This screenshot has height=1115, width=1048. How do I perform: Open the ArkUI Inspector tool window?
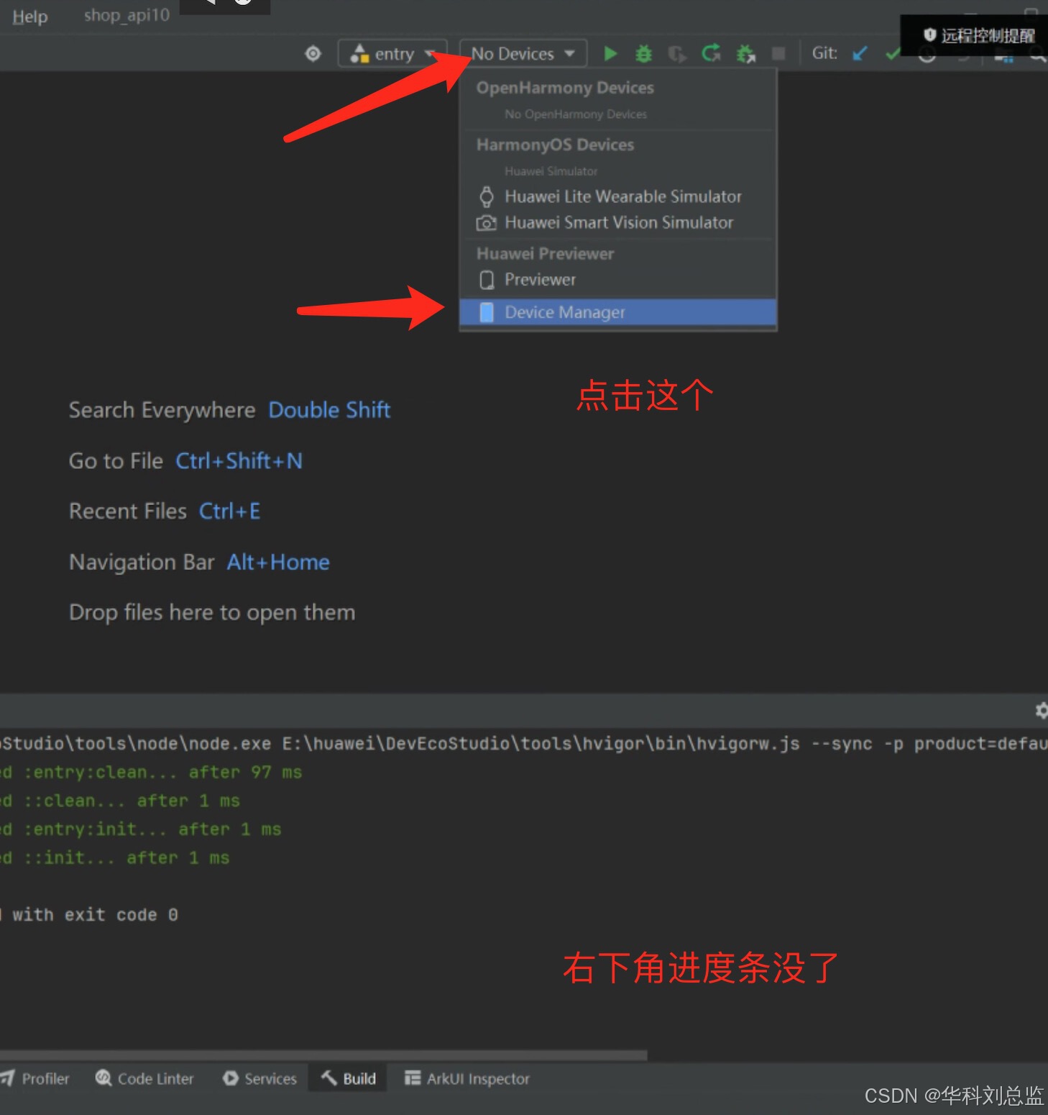(x=467, y=1079)
